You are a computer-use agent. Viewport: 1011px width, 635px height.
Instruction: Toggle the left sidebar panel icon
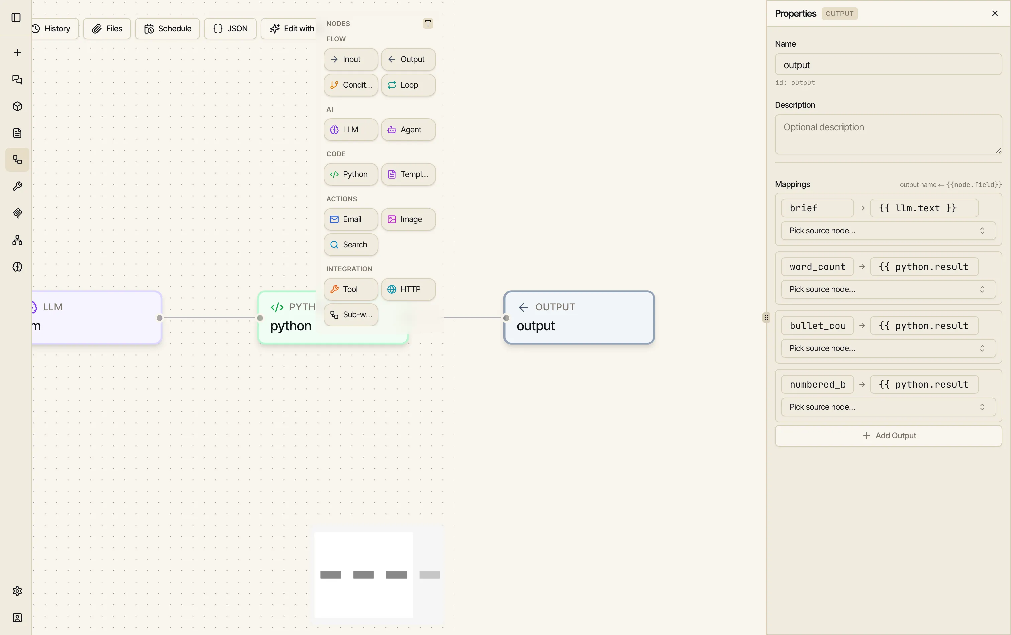[x=16, y=17]
